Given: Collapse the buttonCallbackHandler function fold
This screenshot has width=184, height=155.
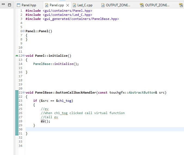Looking at the screenshot, I should [23, 93].
